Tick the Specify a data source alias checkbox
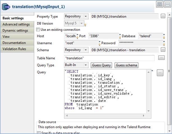 [x=38, y=133]
